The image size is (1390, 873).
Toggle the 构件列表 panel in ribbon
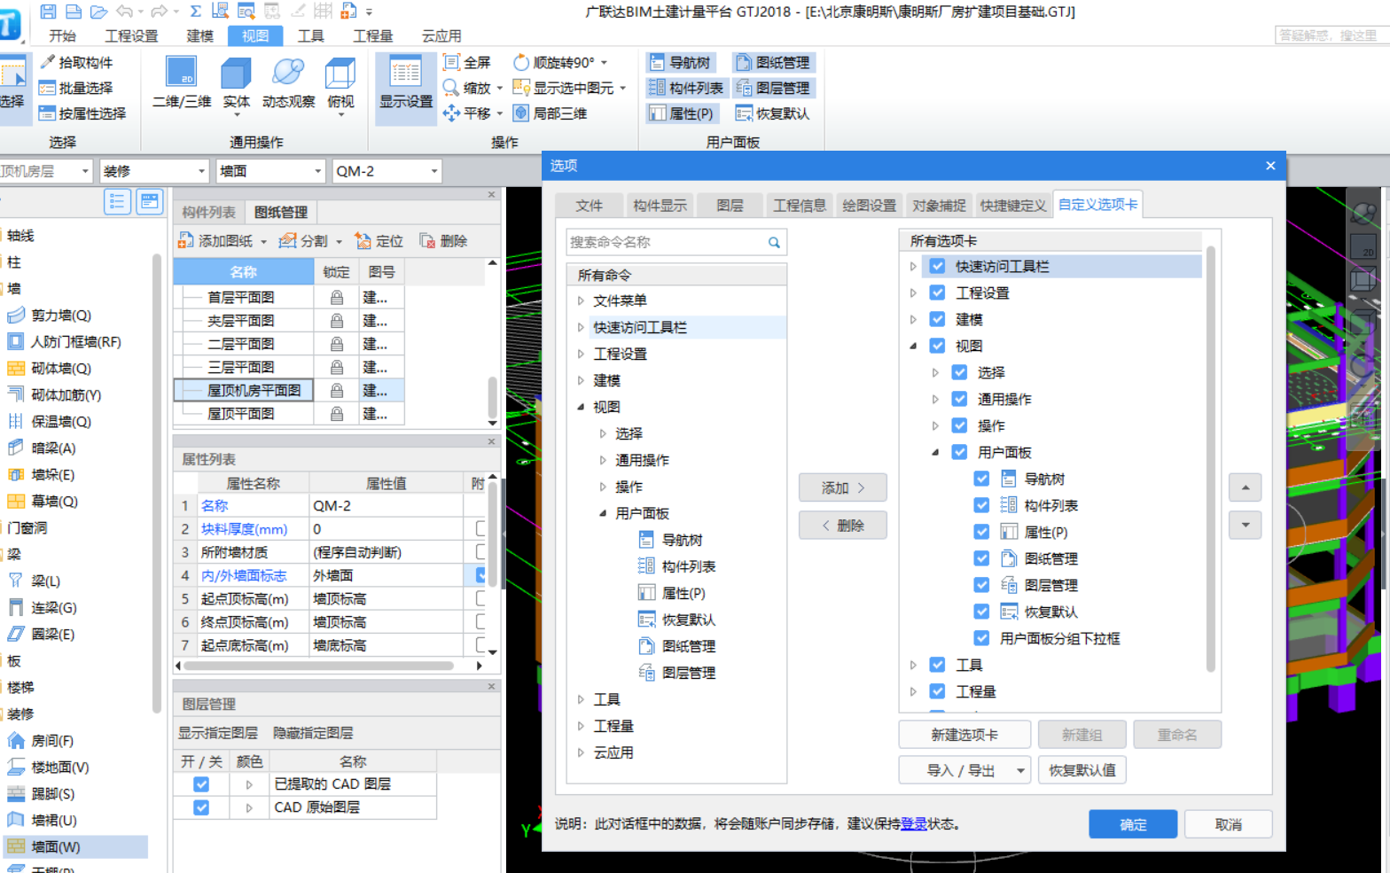[x=686, y=88]
